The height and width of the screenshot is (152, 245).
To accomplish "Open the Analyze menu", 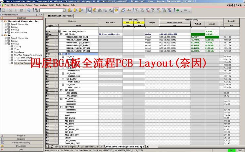I will [43, 5].
